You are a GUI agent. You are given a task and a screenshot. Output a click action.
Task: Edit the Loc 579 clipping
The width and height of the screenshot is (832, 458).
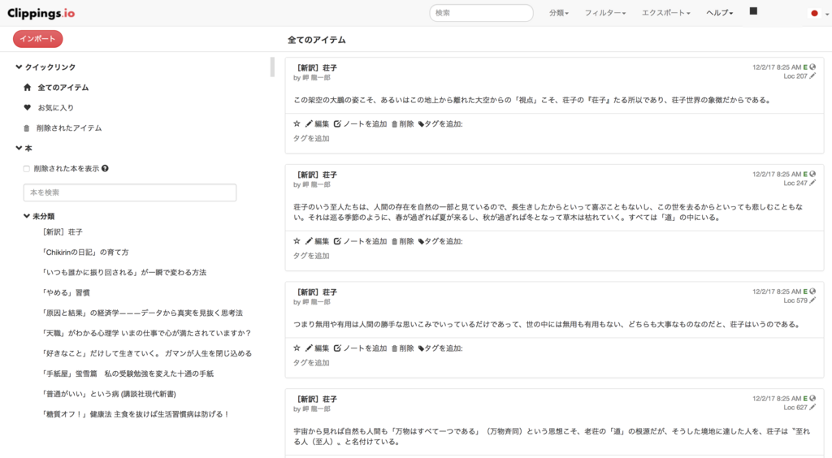pyautogui.click(x=318, y=348)
